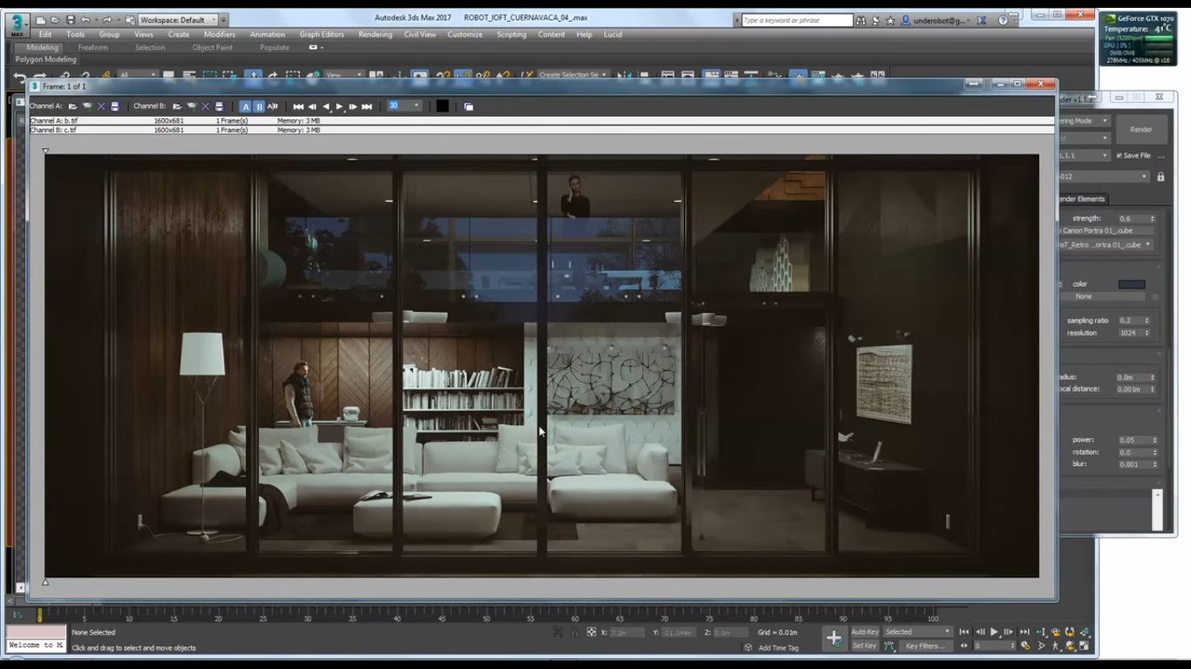Switch to the Freeform ribbon tab
Screen dimensions: 1191x669
coord(92,48)
